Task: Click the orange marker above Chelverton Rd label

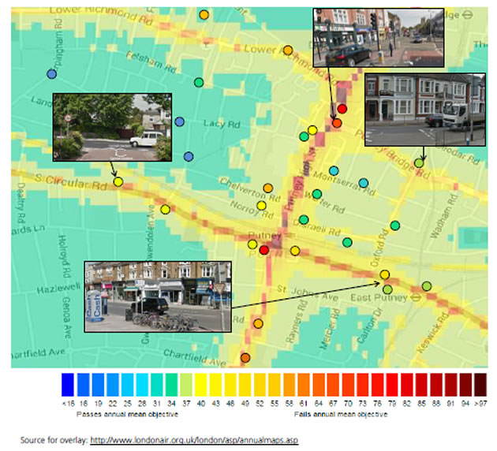Action: [x=268, y=188]
